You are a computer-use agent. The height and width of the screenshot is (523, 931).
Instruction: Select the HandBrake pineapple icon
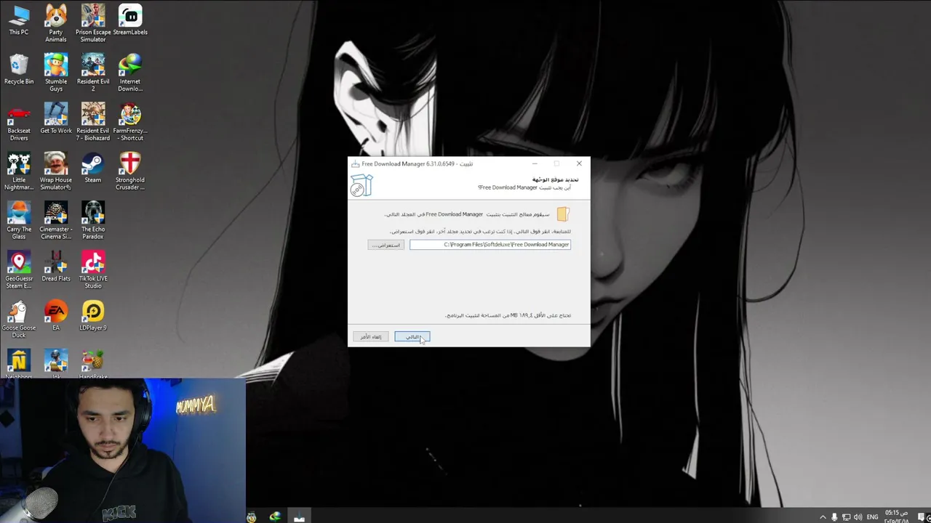(x=93, y=364)
